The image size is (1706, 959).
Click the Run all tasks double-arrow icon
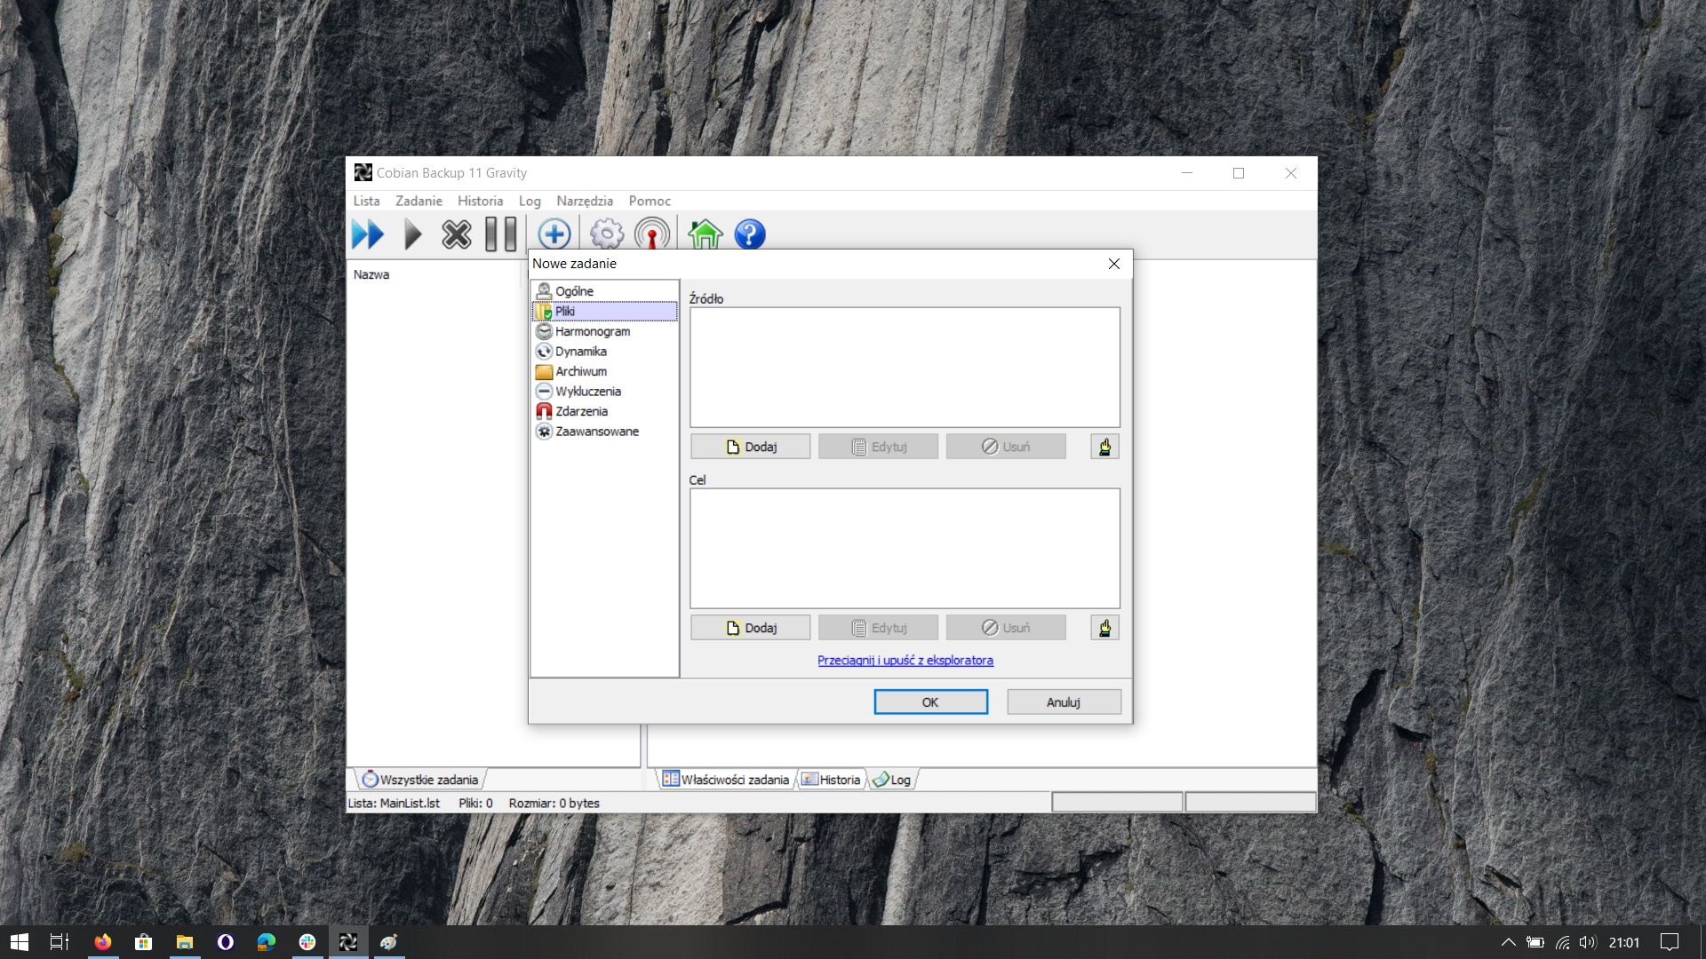point(367,234)
